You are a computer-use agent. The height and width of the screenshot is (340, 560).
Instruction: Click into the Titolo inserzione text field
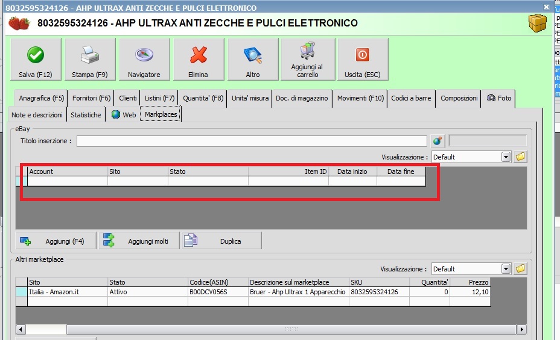pos(252,141)
